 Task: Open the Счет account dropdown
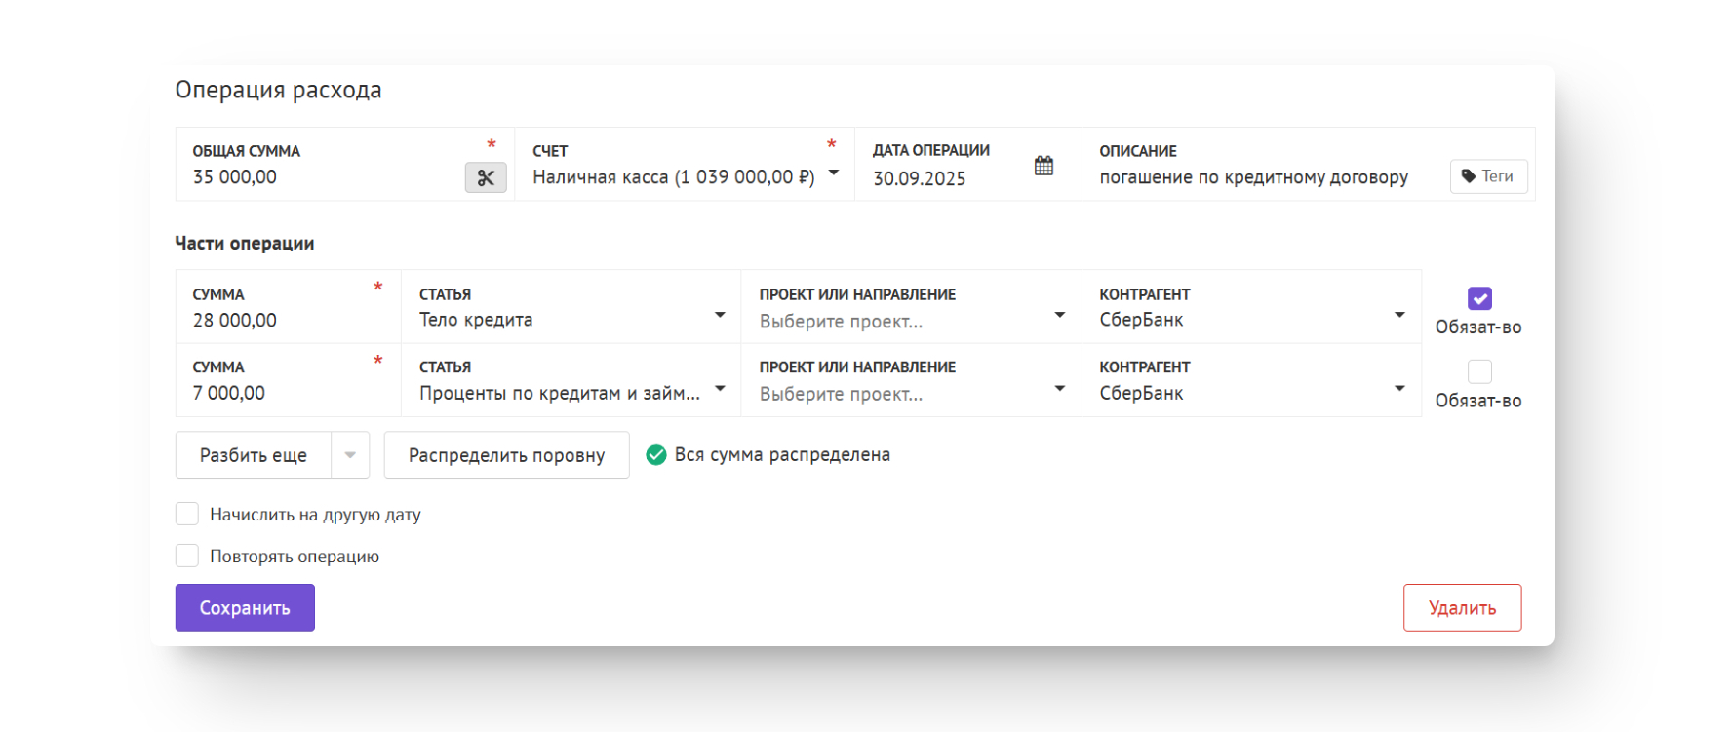pos(834,173)
